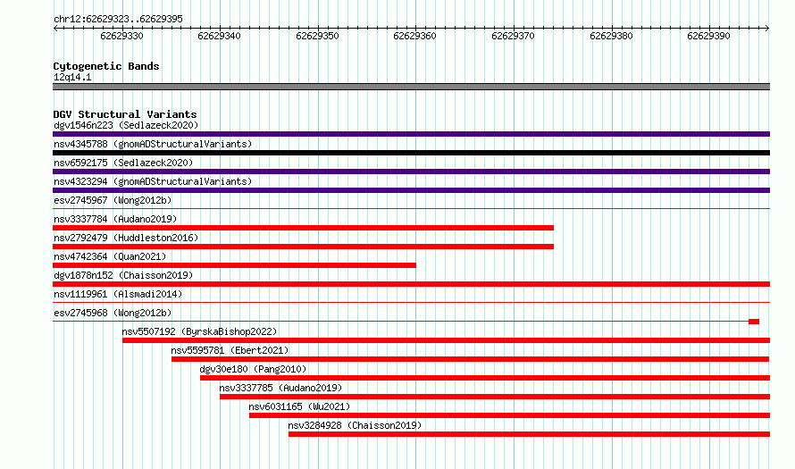
Task: Click the right arrow end of the ruler
Action: coord(767,29)
